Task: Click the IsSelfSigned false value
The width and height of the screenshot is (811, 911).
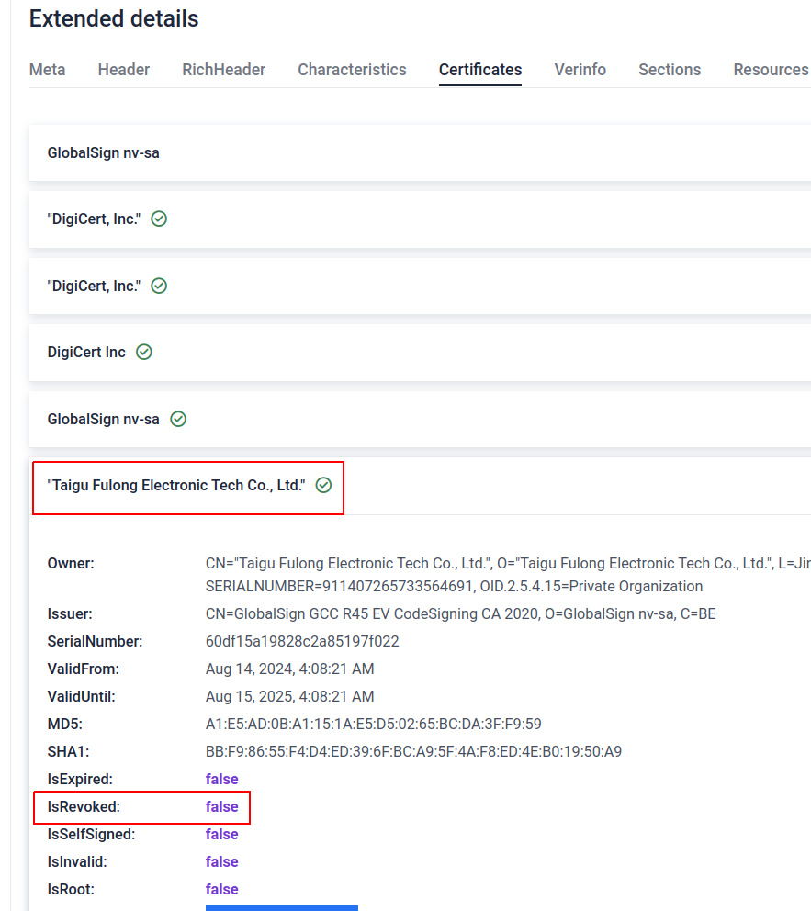Action: [222, 834]
